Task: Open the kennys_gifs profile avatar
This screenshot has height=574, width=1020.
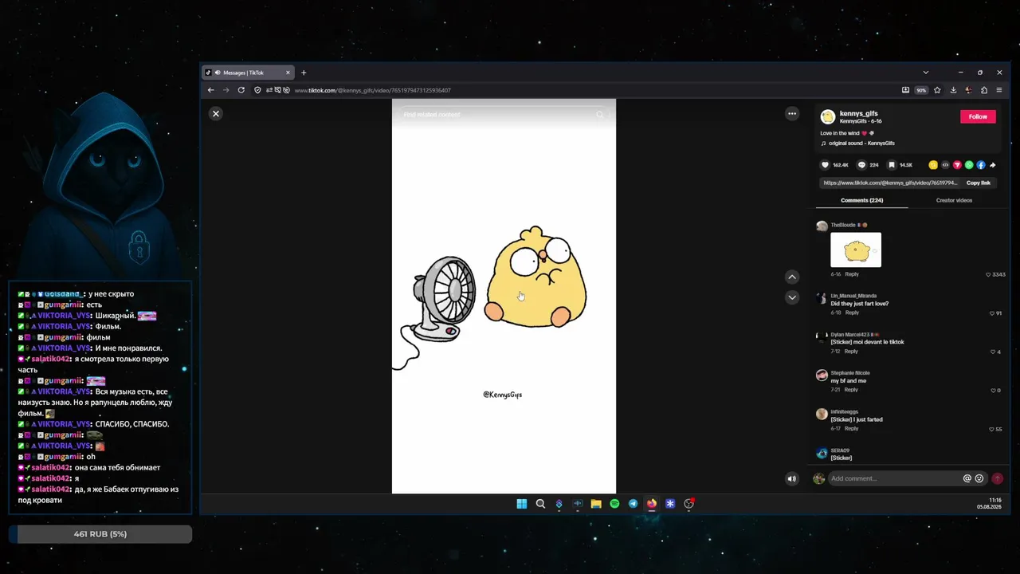Action: (828, 116)
